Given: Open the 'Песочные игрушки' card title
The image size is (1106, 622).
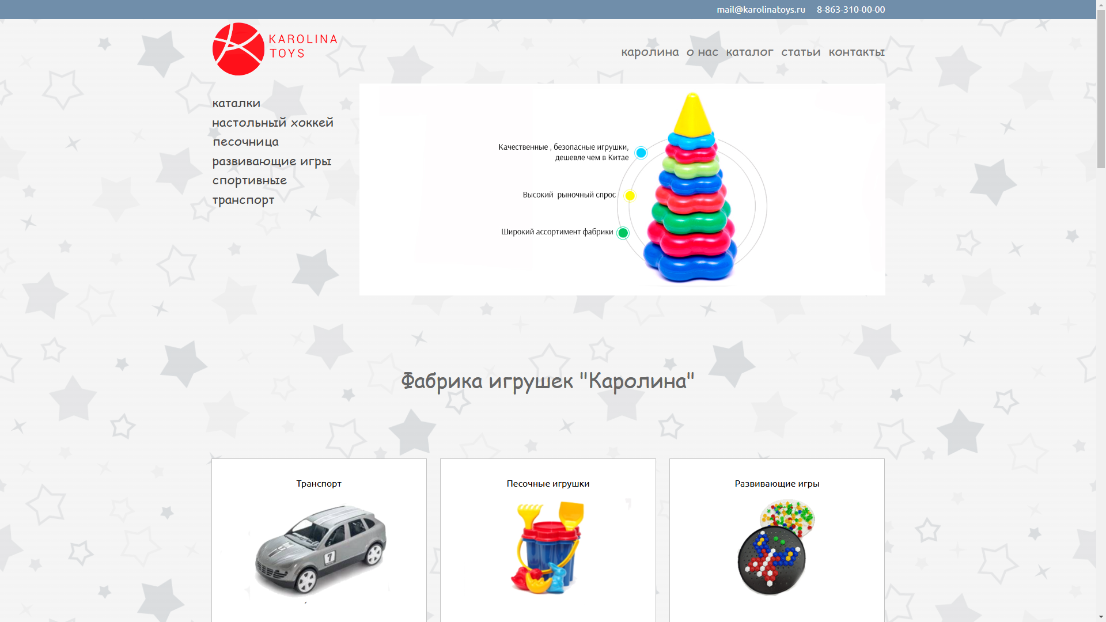Looking at the screenshot, I should click(x=548, y=483).
